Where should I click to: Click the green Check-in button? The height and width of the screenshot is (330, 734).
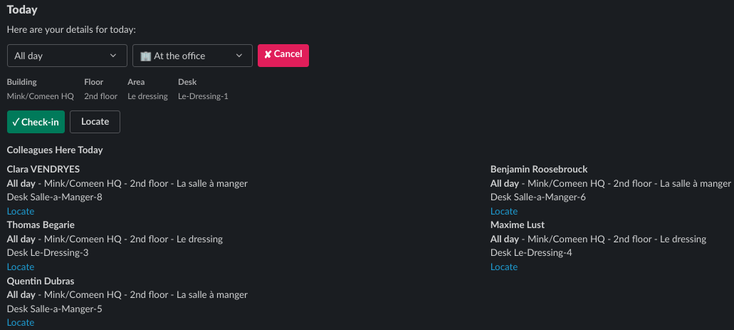coord(36,122)
